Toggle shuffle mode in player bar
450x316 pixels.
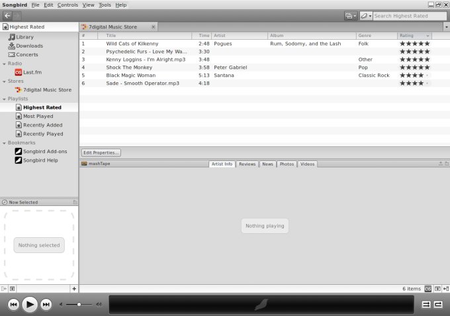(426, 304)
